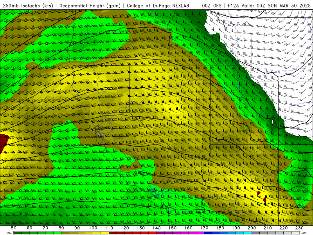Click the 140 knot label on color scale
The height and width of the screenshot is (235, 313).
pos(157,228)
